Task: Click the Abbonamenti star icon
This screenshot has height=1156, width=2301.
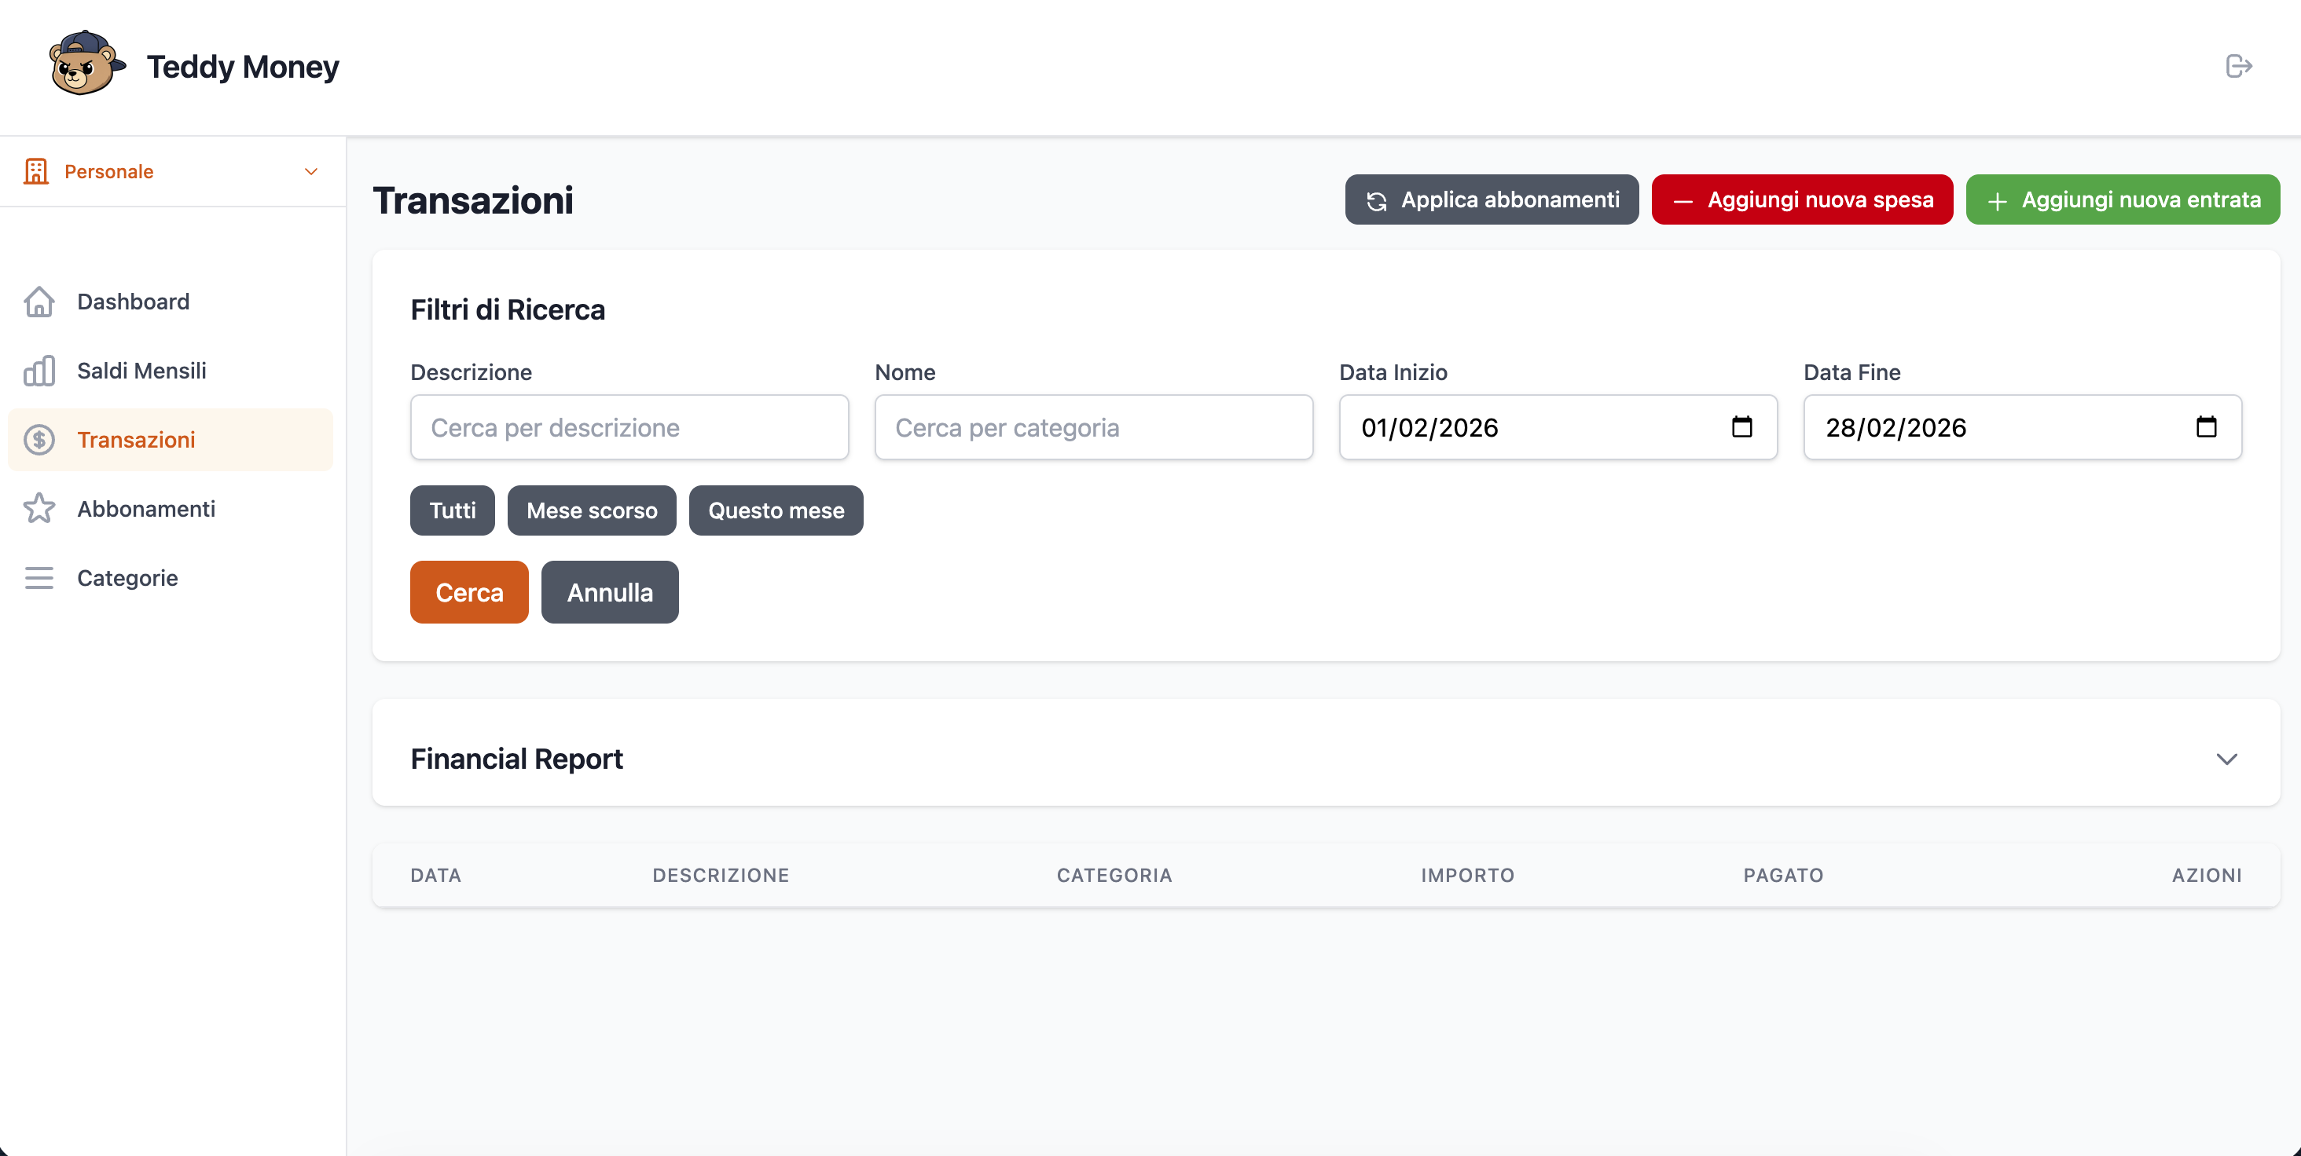Action: (39, 509)
